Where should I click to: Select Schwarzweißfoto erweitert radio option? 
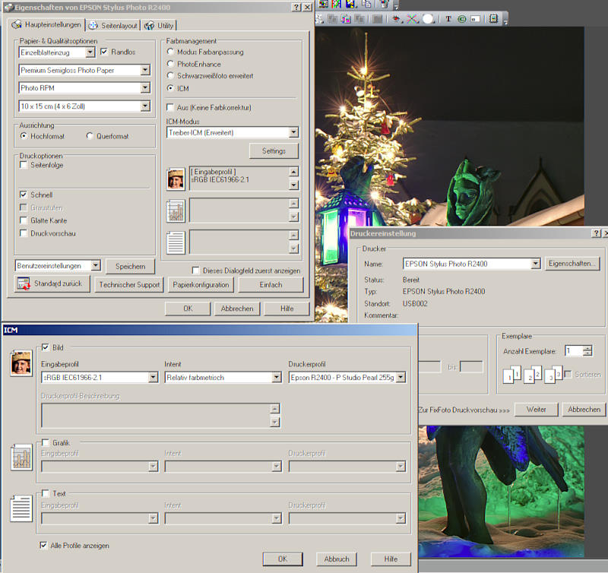point(170,75)
